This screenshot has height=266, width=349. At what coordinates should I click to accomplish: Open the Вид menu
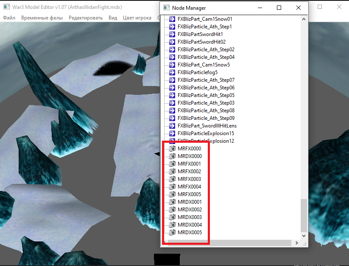pos(113,18)
